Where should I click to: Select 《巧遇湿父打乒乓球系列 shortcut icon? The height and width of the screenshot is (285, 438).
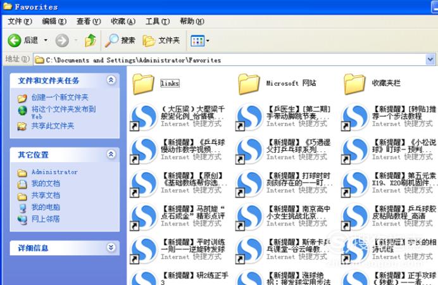[249, 150]
